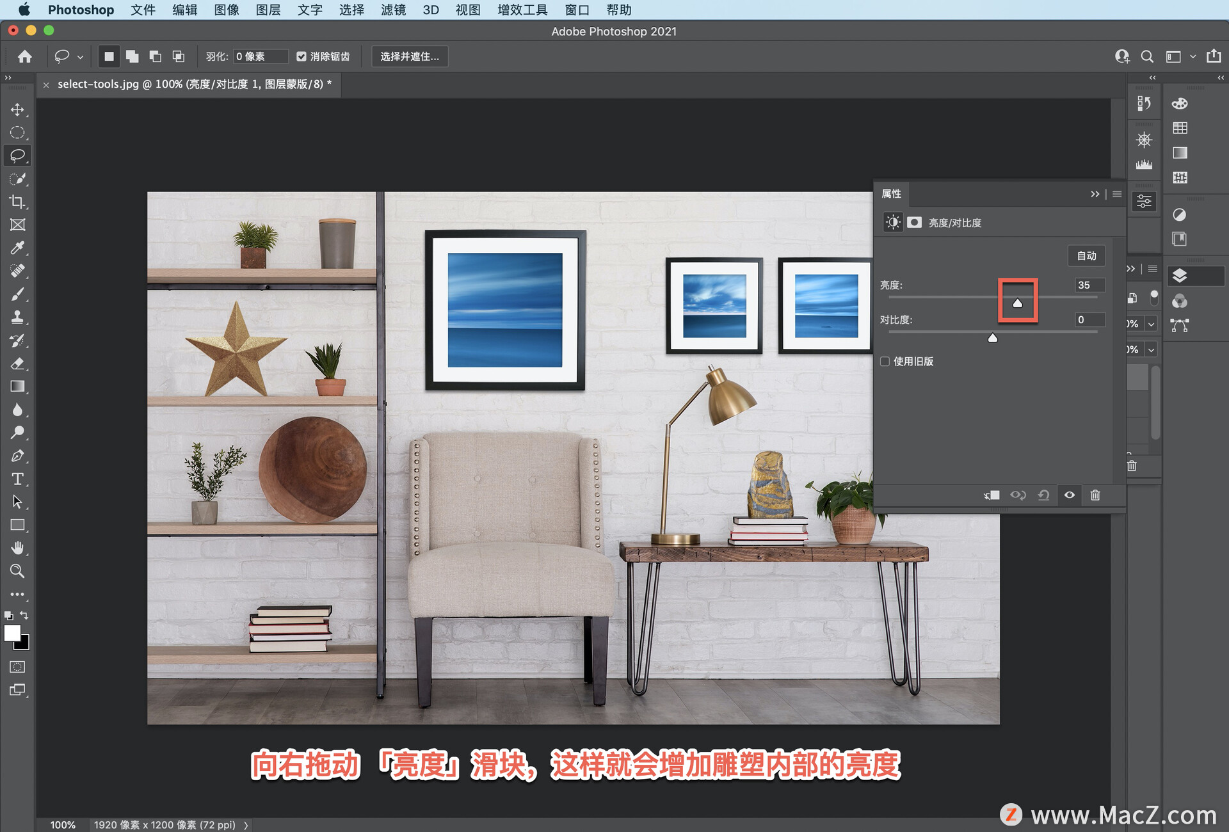This screenshot has height=832, width=1229.
Task: Select the Eraser tool
Action: pos(17,363)
